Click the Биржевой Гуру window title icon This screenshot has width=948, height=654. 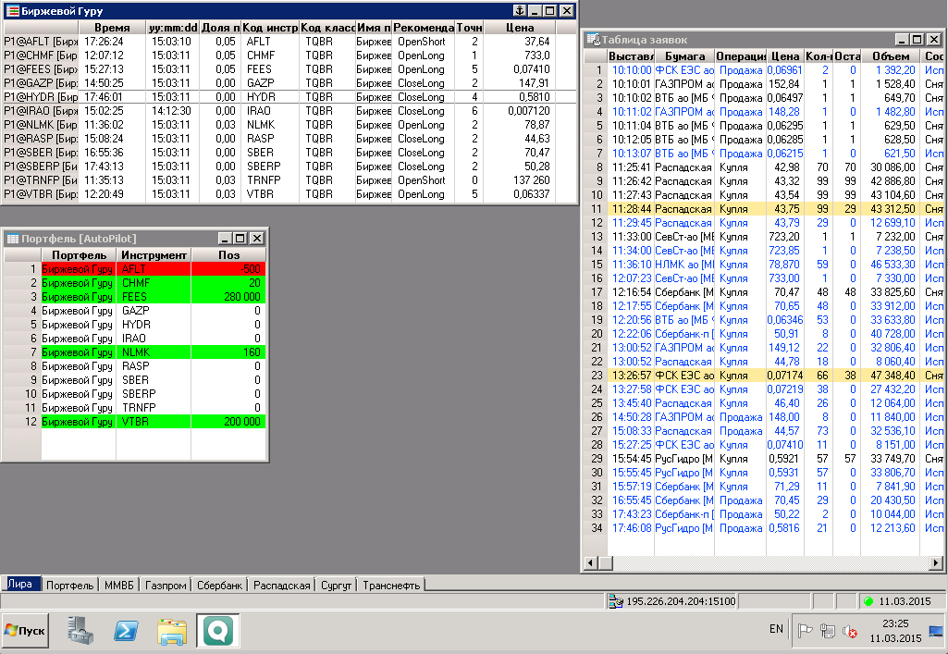[12, 11]
